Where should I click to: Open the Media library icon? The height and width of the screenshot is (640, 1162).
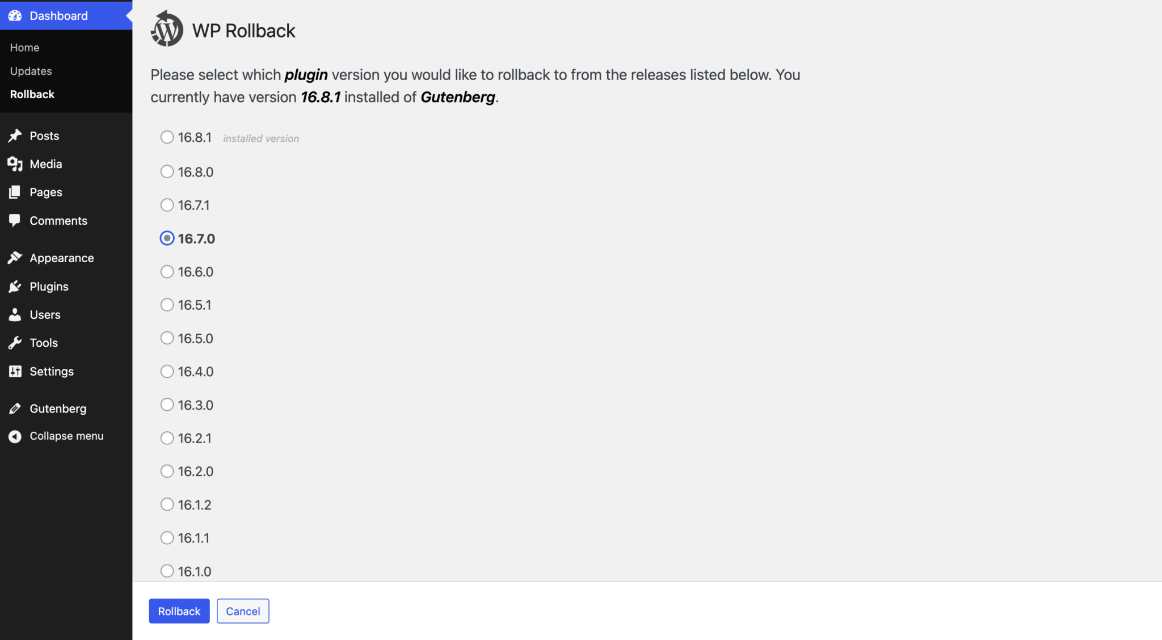[x=15, y=164]
